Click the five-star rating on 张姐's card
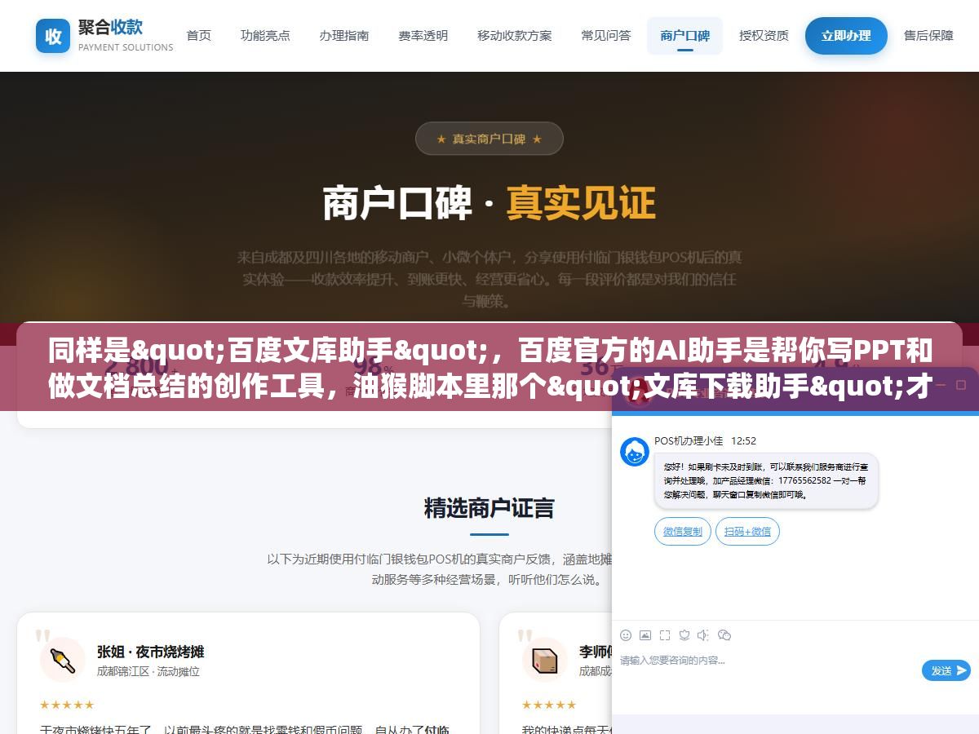This screenshot has height=734, width=979. coord(67,705)
